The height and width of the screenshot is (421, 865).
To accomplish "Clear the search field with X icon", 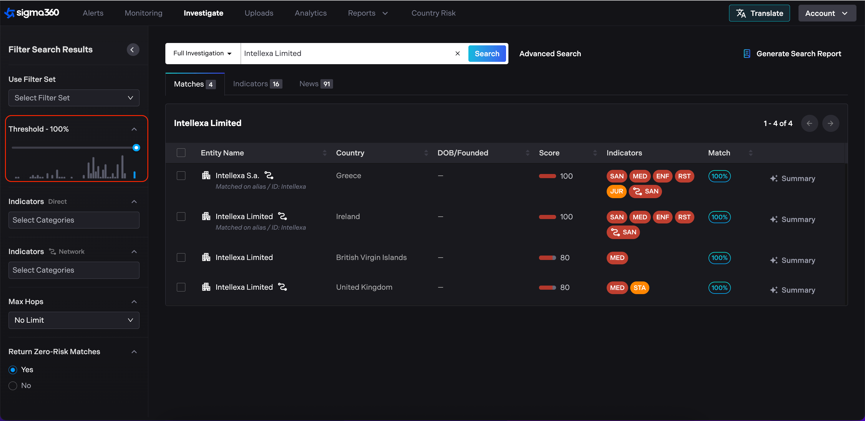I will coord(457,53).
